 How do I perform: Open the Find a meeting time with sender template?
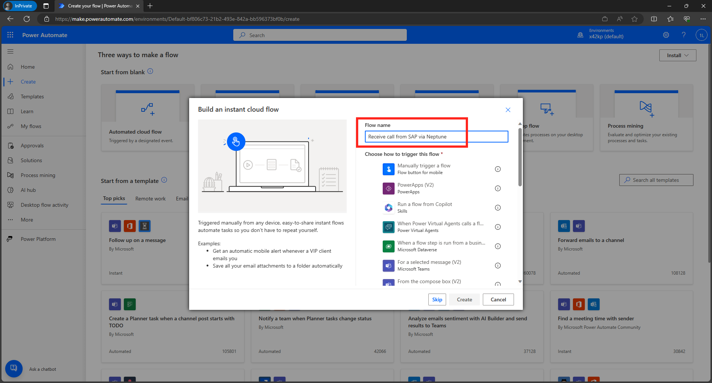tap(622, 327)
